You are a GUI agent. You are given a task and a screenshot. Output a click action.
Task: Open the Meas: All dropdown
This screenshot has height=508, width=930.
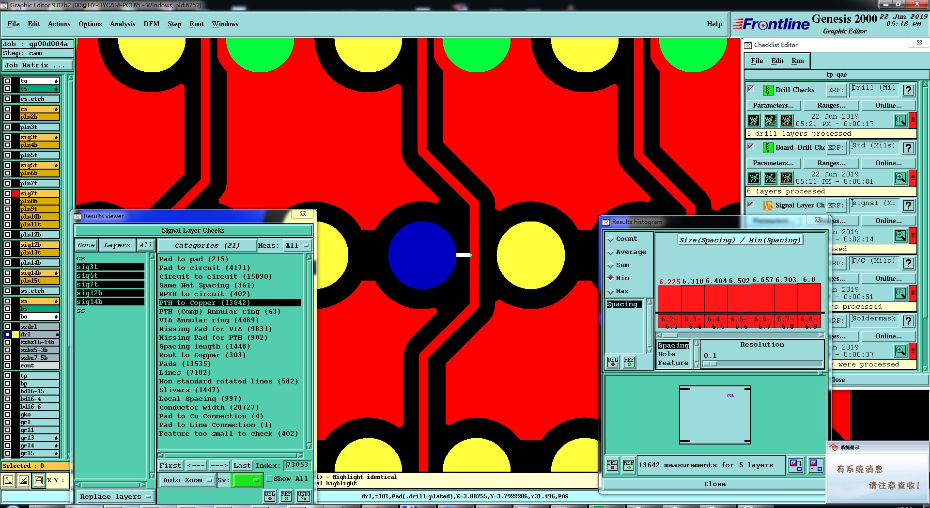297,246
